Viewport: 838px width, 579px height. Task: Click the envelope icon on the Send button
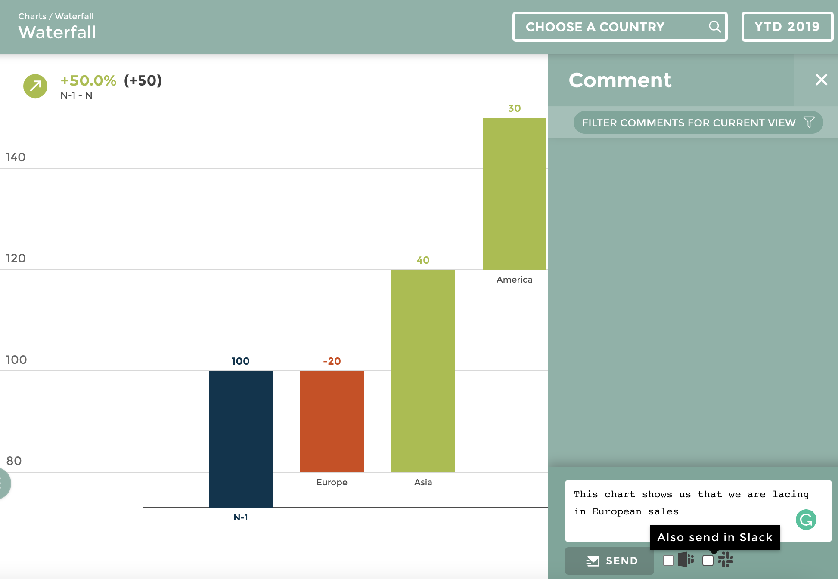593,561
